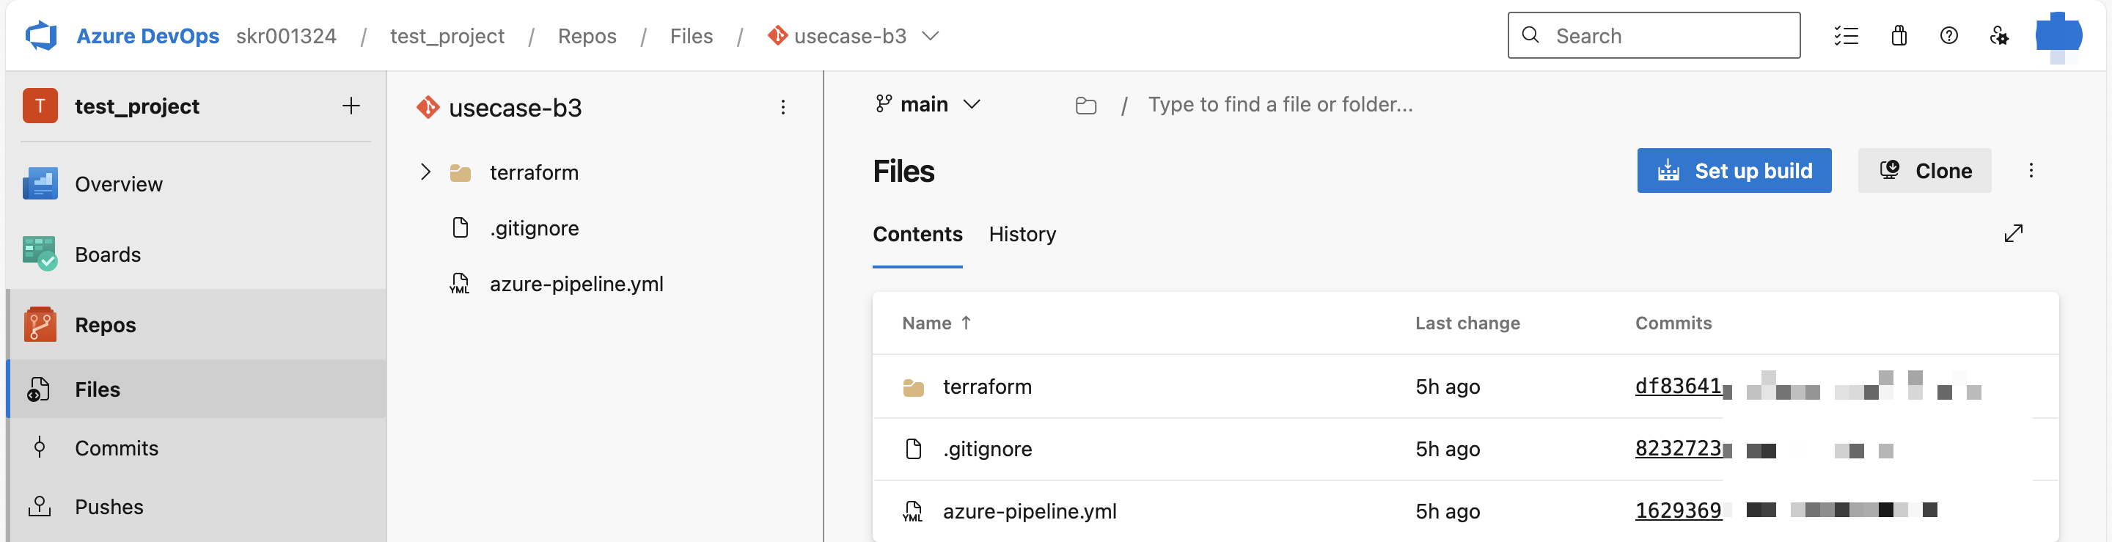
Task: Select azure-pipeline.yml in the file tree
Action: click(576, 285)
